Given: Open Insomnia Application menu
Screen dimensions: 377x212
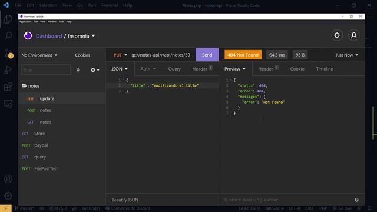Looking at the screenshot, I should [x=25, y=22].
